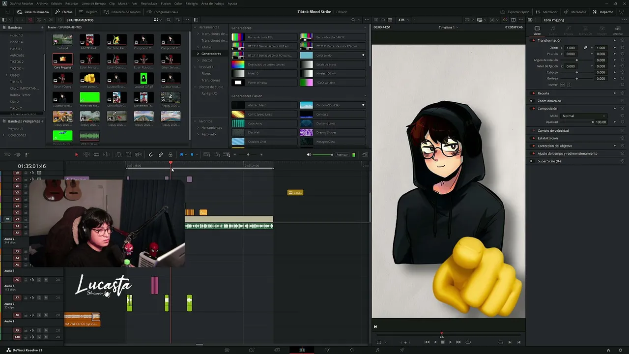Reset the Transformación section

tap(622, 40)
